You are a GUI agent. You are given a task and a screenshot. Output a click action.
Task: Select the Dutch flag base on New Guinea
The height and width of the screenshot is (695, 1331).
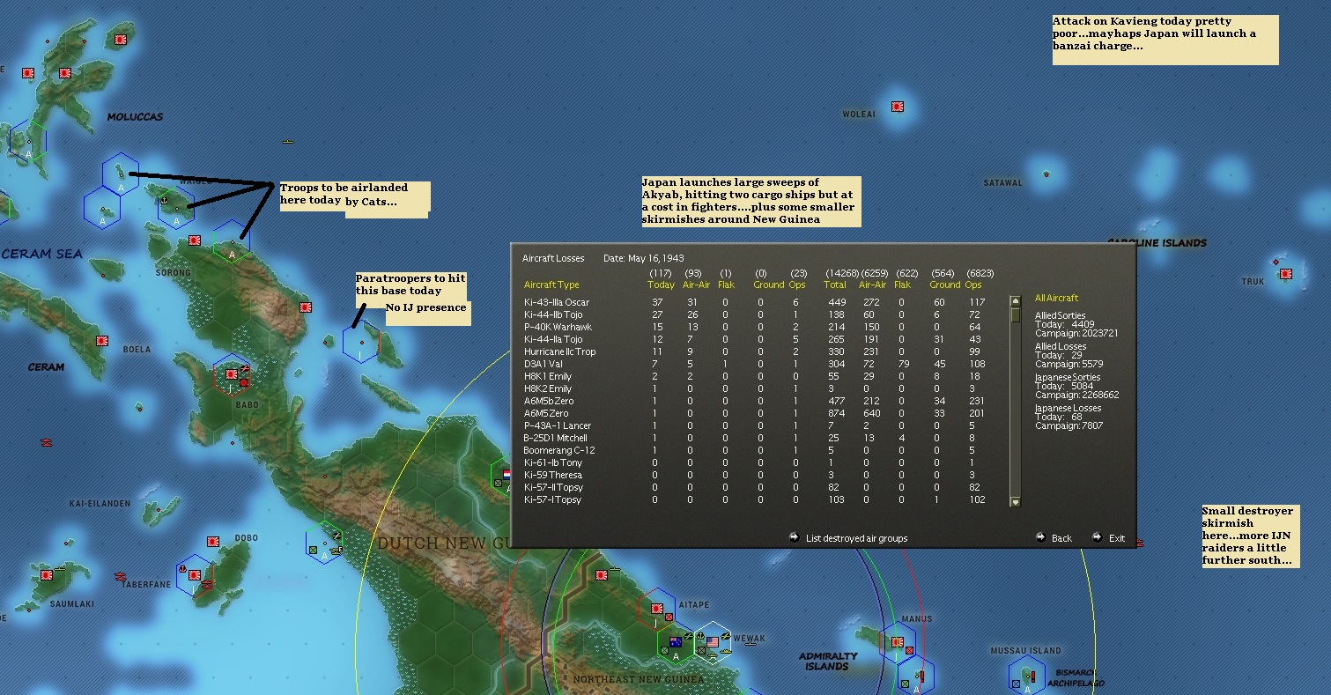(506, 474)
